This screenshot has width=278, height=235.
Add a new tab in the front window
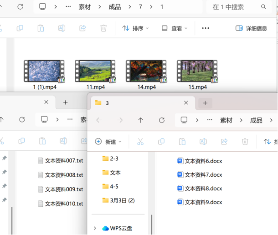click(205, 103)
